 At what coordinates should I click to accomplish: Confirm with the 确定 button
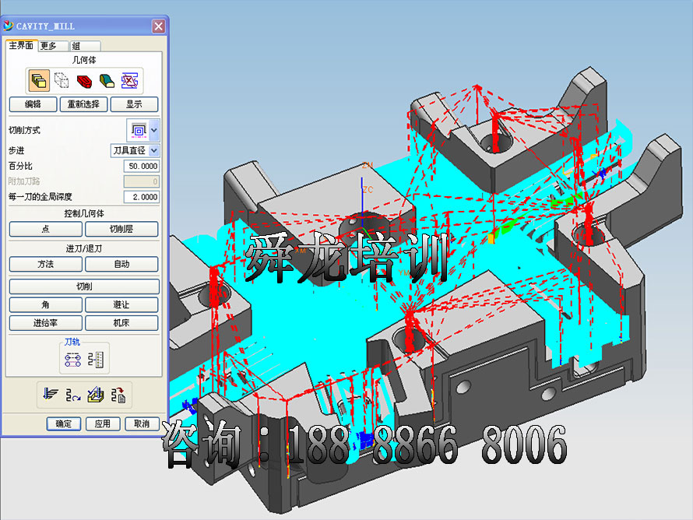(64, 423)
